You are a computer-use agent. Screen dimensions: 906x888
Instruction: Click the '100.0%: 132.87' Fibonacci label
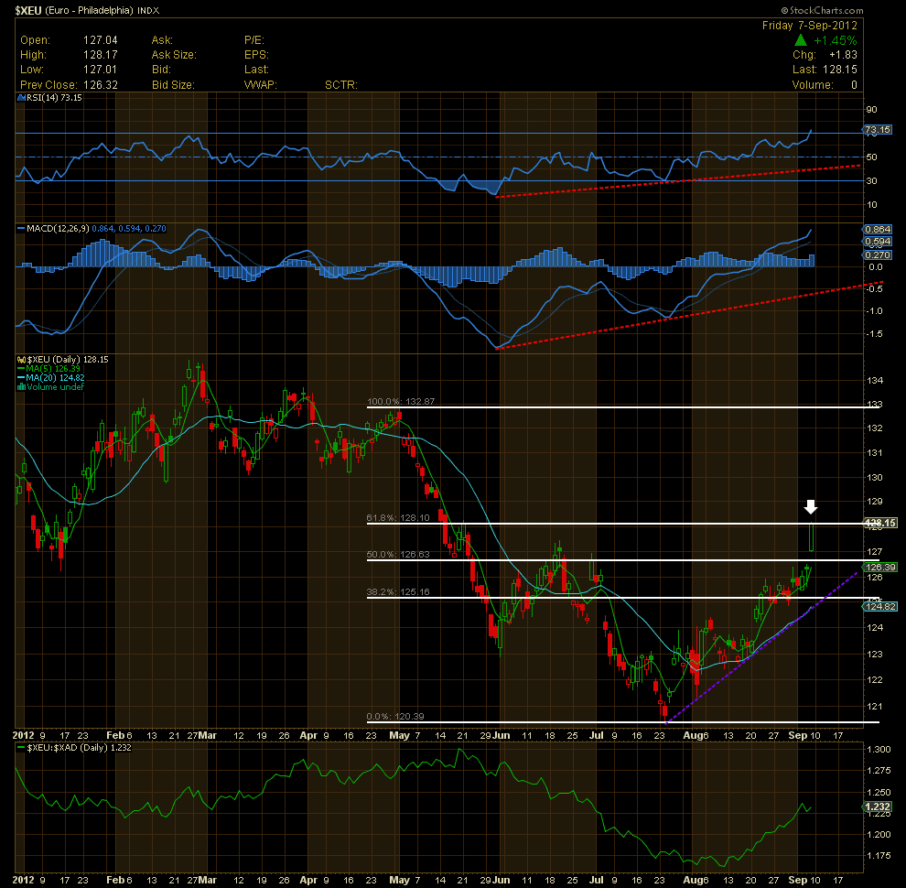tap(401, 401)
